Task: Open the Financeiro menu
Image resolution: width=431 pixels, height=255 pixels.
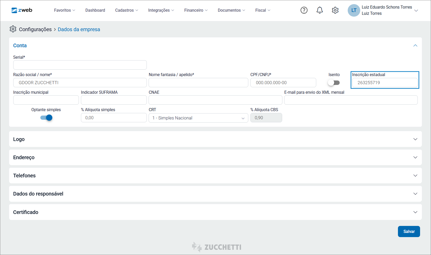Action: tap(196, 10)
